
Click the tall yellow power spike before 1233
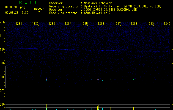point(46,107)
